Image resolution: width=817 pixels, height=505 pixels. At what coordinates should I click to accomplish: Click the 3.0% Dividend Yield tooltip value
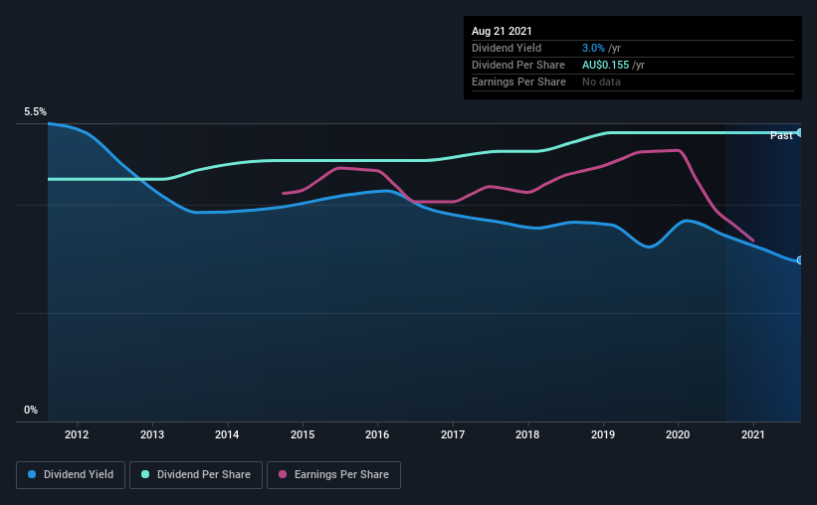pos(593,48)
